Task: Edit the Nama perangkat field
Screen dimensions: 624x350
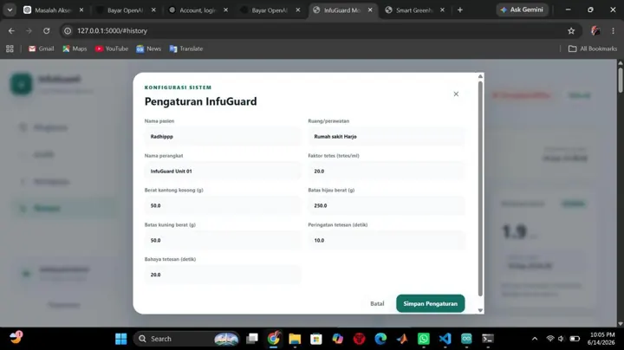Action: pyautogui.click(x=223, y=171)
